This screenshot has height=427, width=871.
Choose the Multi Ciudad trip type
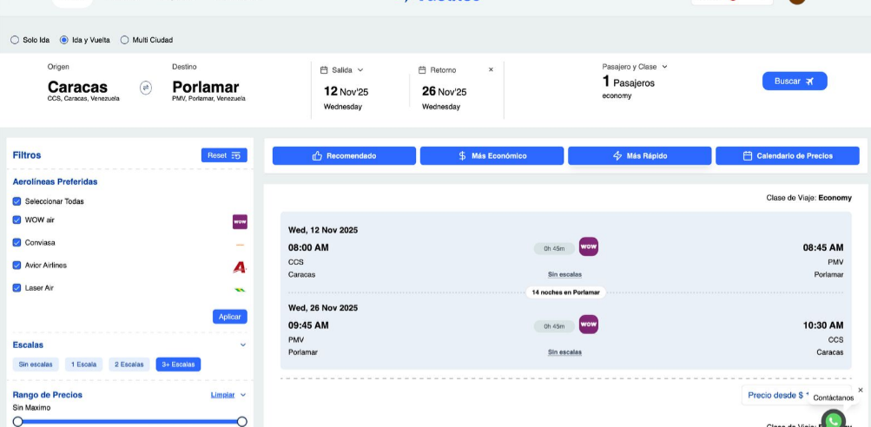[125, 40]
